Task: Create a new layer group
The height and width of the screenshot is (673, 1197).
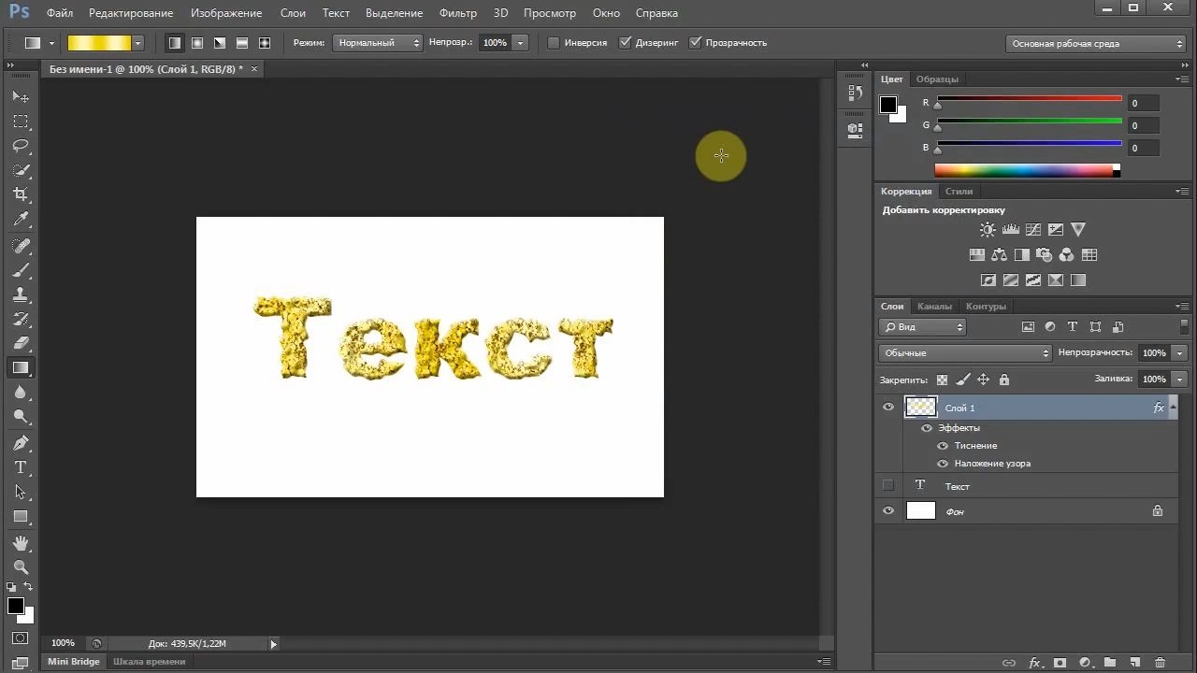Action: coord(1109,663)
